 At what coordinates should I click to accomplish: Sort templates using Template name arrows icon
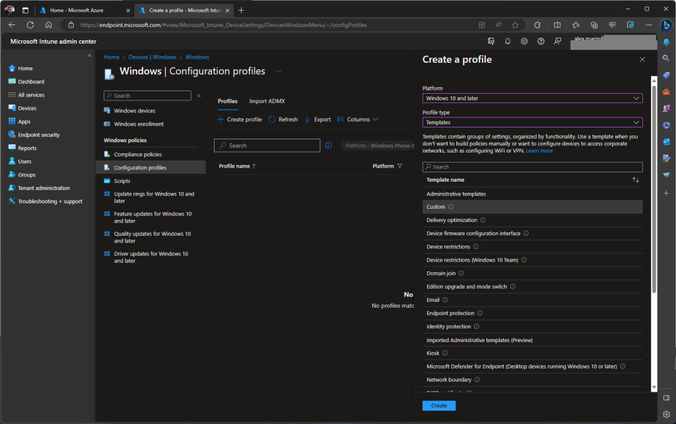[x=635, y=180]
